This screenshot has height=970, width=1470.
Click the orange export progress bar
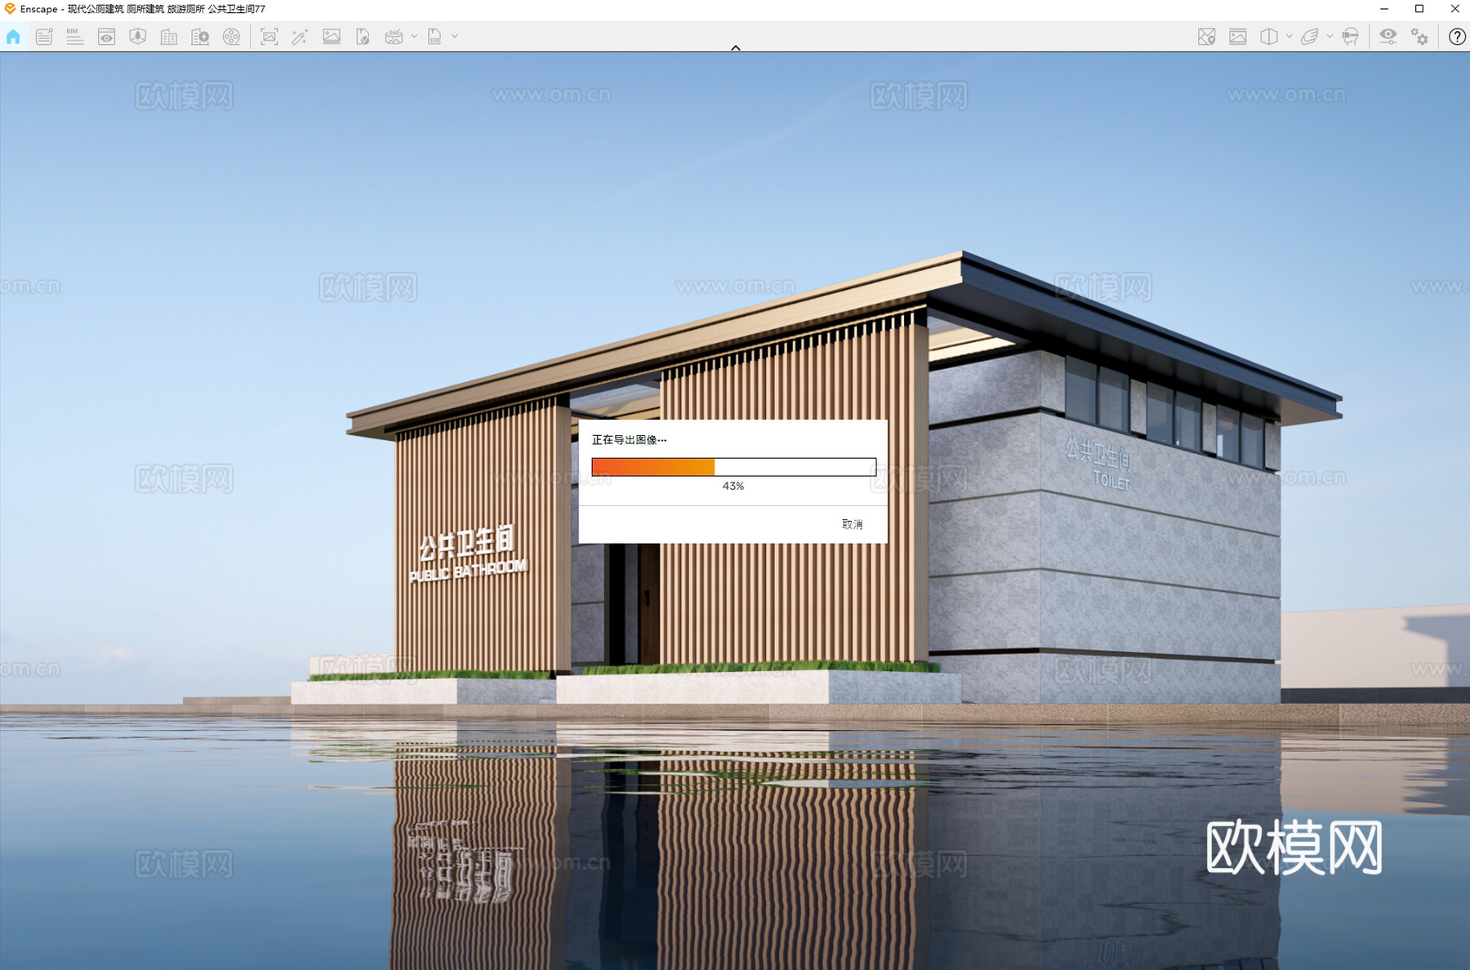(x=734, y=467)
